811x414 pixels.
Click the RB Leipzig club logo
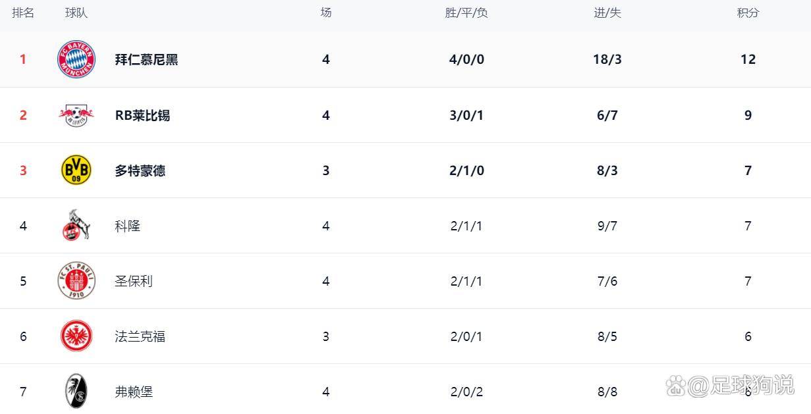pos(76,115)
